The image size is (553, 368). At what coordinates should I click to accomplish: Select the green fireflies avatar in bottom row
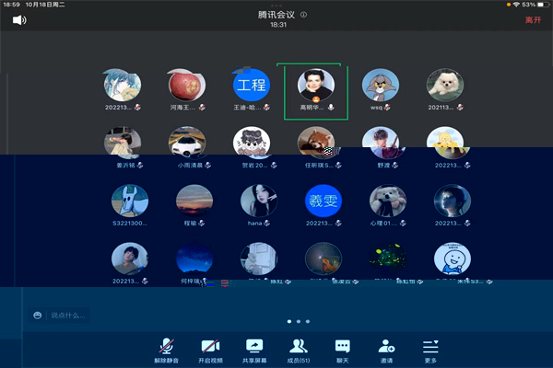click(x=388, y=259)
